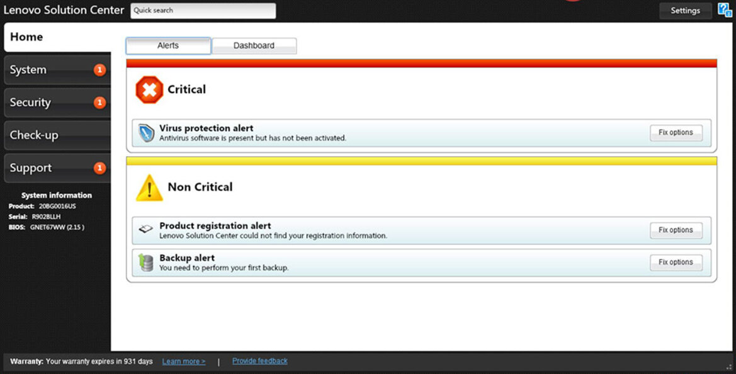Click the perform your first backup description

[x=224, y=268]
